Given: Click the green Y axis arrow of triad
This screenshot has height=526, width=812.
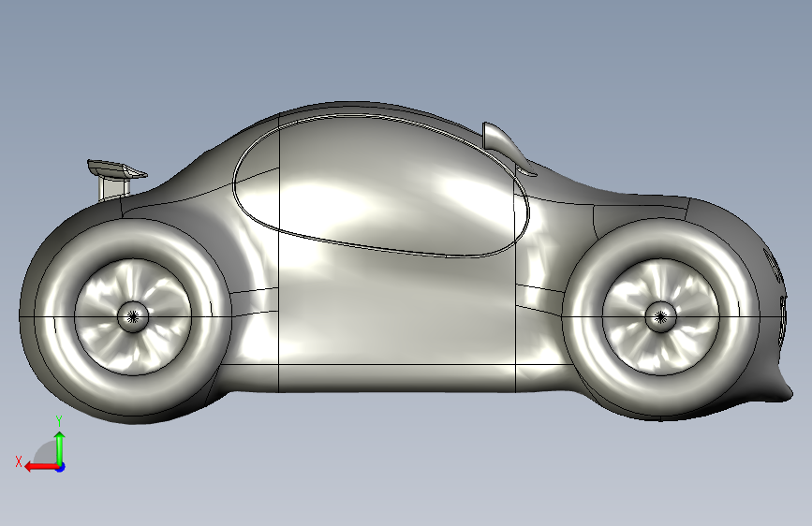Looking at the screenshot, I should [x=60, y=447].
